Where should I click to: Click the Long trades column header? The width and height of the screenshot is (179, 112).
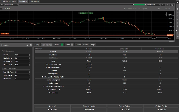tap(124, 49)
